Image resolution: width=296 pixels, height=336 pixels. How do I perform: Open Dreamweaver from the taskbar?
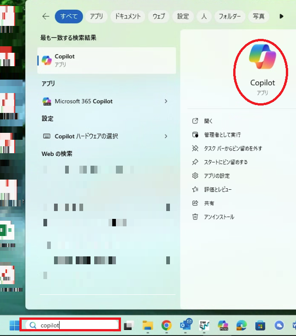coord(204,325)
